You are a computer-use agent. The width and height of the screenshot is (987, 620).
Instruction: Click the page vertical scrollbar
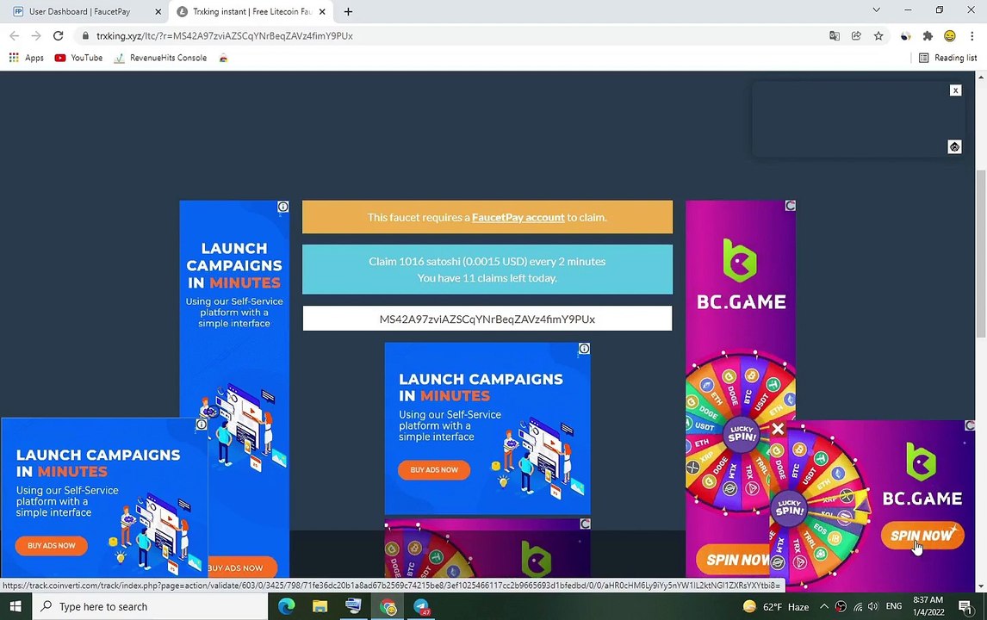pos(981,254)
